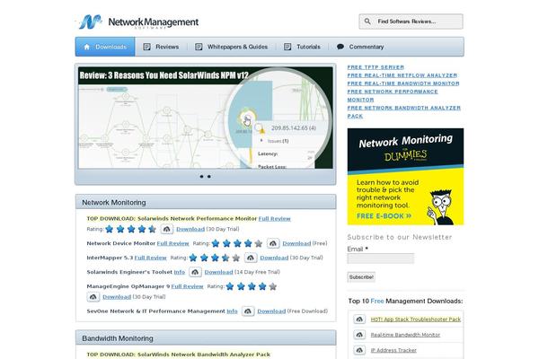
Task: Click Download link for Solarwinds Network Performance Monitor
Action: point(190,229)
